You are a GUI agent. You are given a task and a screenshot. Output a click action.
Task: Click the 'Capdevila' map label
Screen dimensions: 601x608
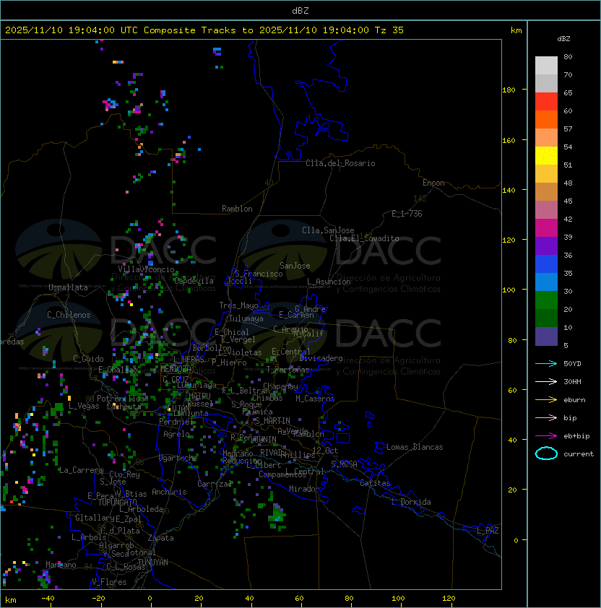(194, 281)
